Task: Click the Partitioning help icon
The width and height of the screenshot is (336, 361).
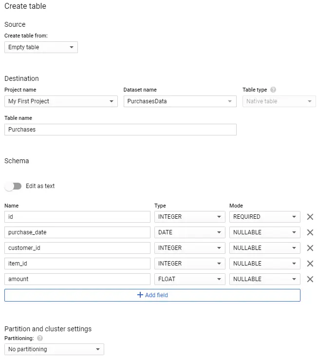Action: [x=40, y=338]
